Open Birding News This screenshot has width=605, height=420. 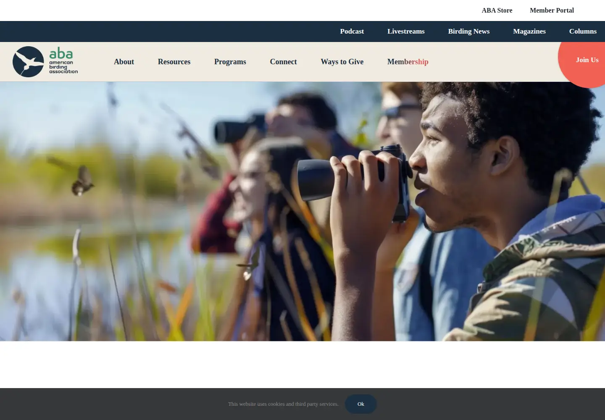coord(469,31)
